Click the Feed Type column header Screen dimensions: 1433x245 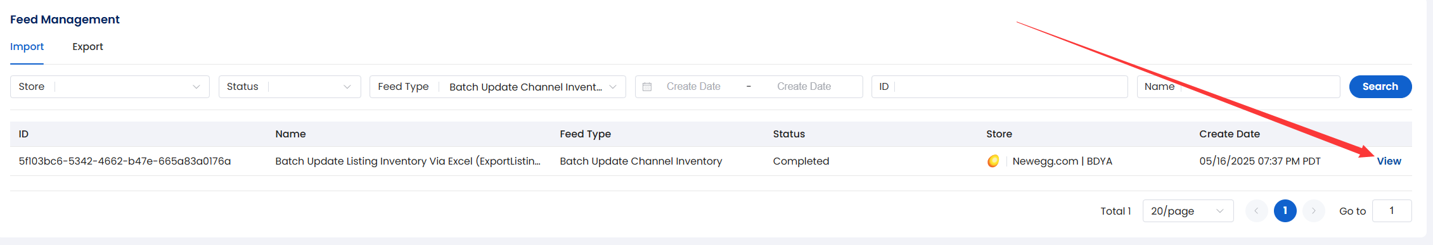(585, 134)
